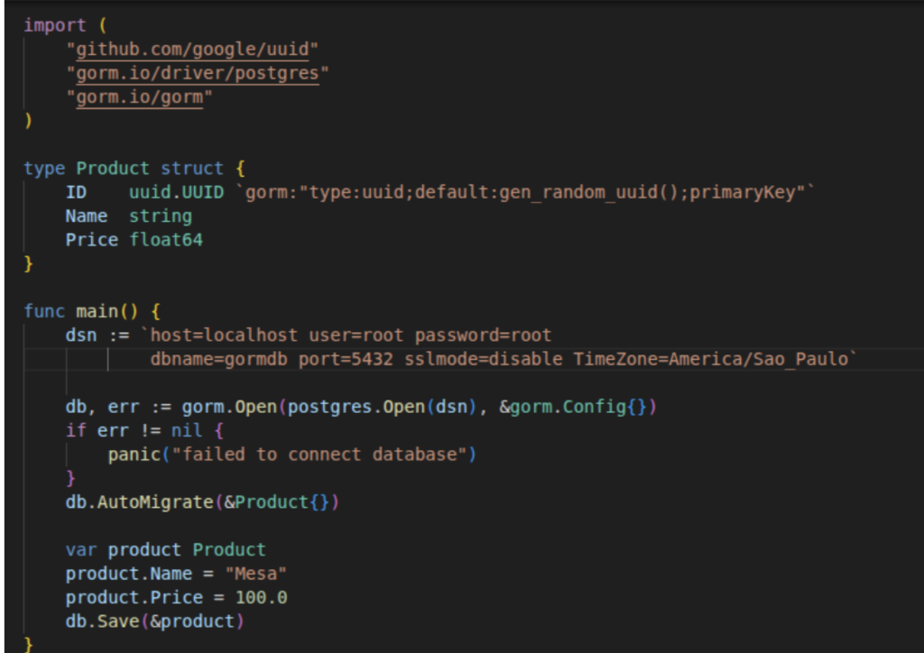Viewport: 924px width, 653px height.
Task: Click 'host=localhost' in the dsn string
Action: (224, 335)
